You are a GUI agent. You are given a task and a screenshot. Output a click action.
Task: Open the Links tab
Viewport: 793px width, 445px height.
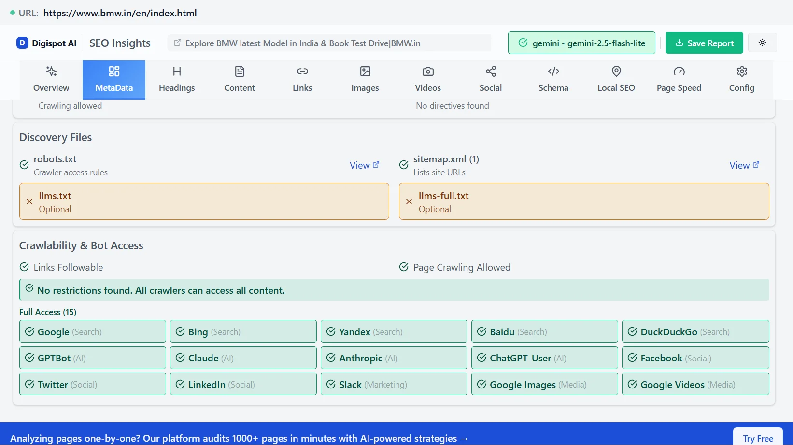pyautogui.click(x=302, y=80)
